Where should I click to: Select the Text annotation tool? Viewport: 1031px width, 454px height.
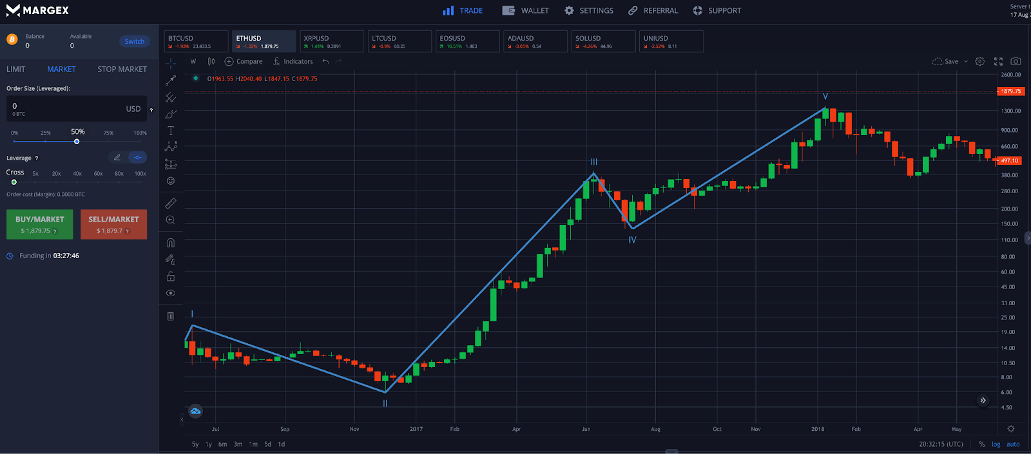click(171, 131)
